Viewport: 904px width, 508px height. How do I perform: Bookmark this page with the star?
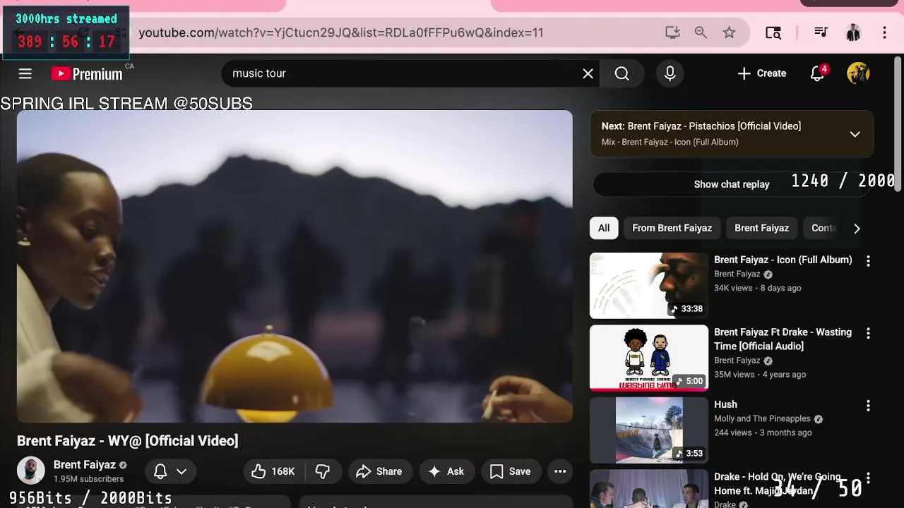coord(729,32)
